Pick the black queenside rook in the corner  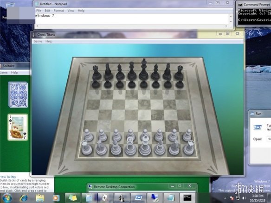(96, 73)
